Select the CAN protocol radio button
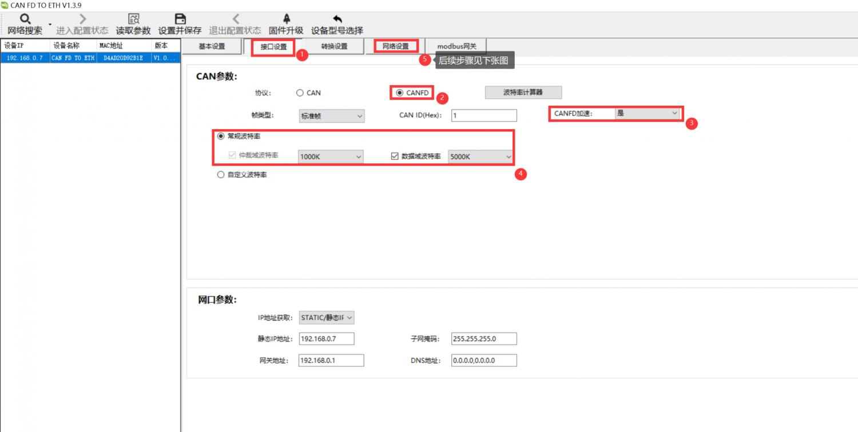Image resolution: width=858 pixels, height=432 pixels. click(x=300, y=93)
